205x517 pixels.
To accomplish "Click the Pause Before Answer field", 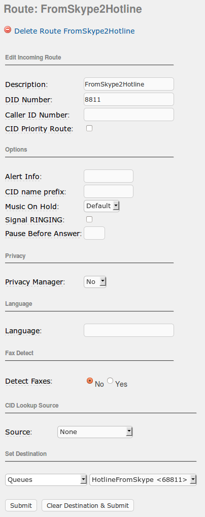I will click(x=94, y=233).
